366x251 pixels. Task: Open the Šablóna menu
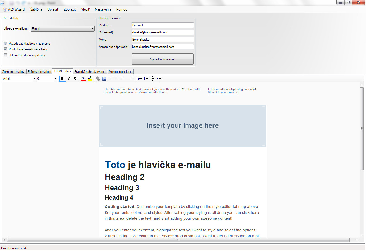click(x=36, y=9)
